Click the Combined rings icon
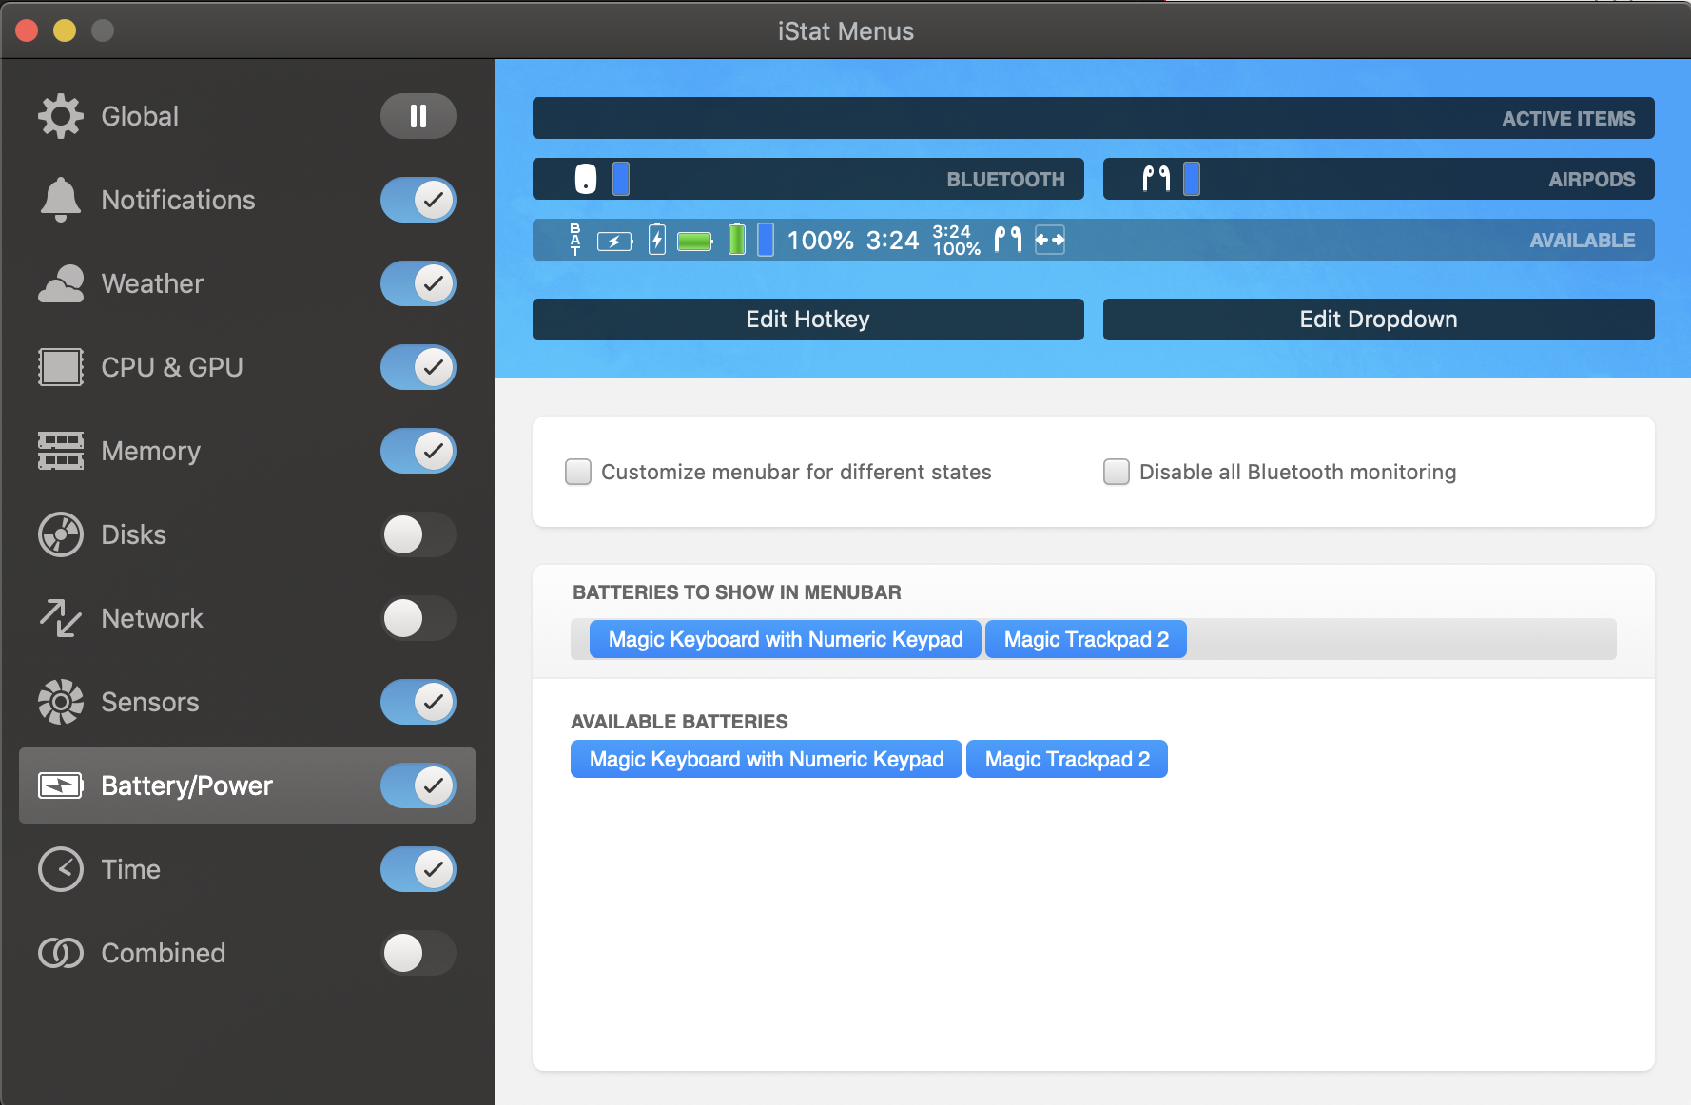The image size is (1691, 1105). click(61, 953)
